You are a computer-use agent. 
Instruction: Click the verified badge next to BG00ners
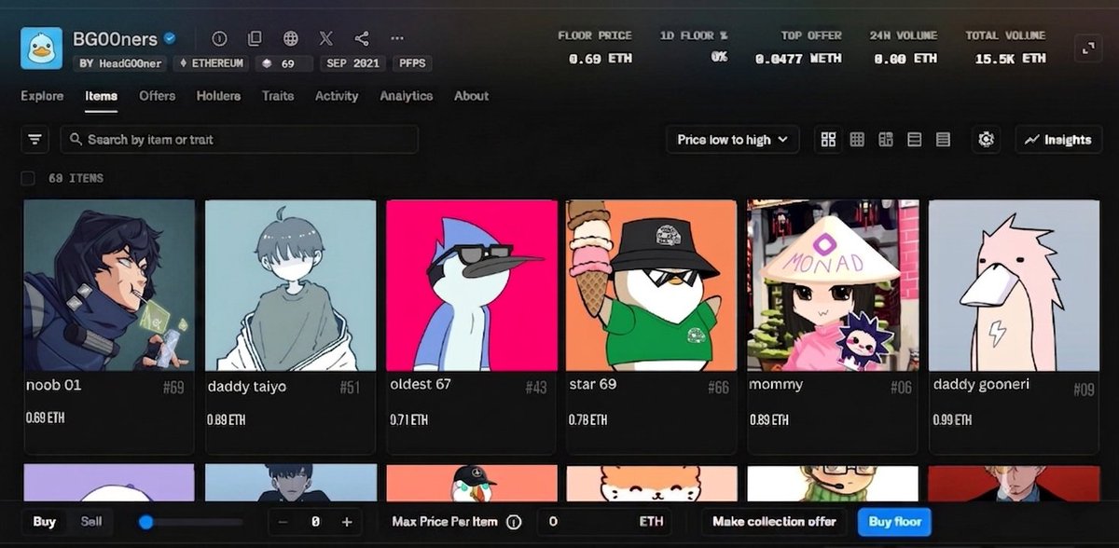click(x=171, y=39)
